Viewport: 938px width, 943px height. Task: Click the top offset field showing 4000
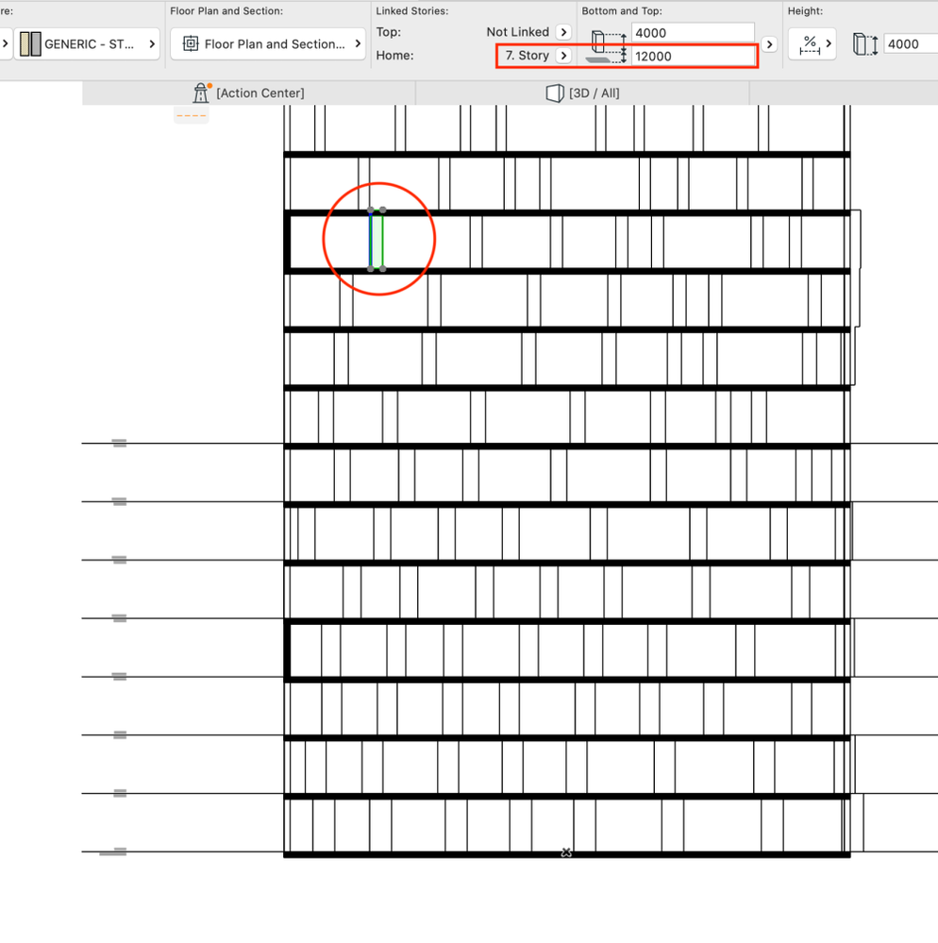click(693, 33)
